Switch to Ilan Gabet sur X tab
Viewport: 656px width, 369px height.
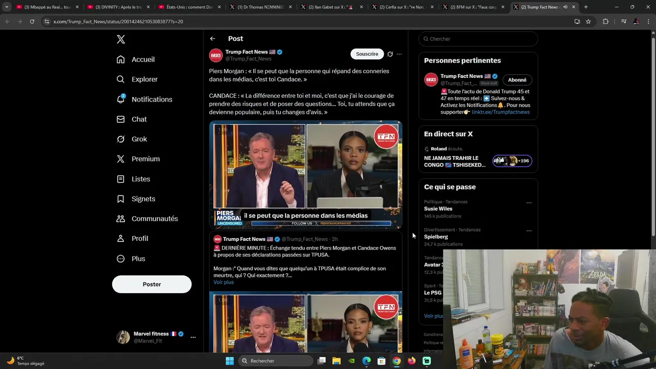pyautogui.click(x=331, y=7)
